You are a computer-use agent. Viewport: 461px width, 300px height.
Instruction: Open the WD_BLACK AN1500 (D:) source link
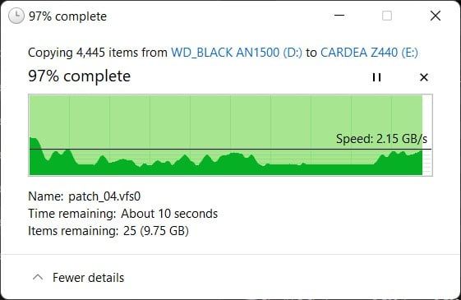[x=237, y=53]
